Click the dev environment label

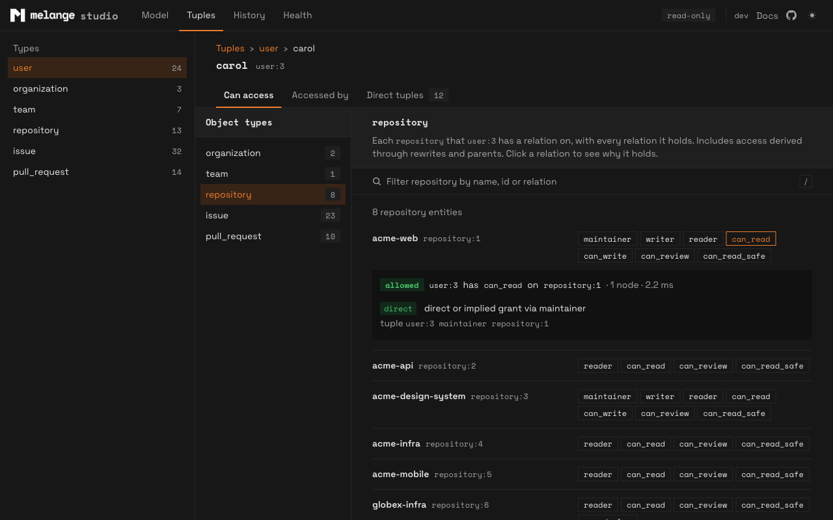click(741, 16)
